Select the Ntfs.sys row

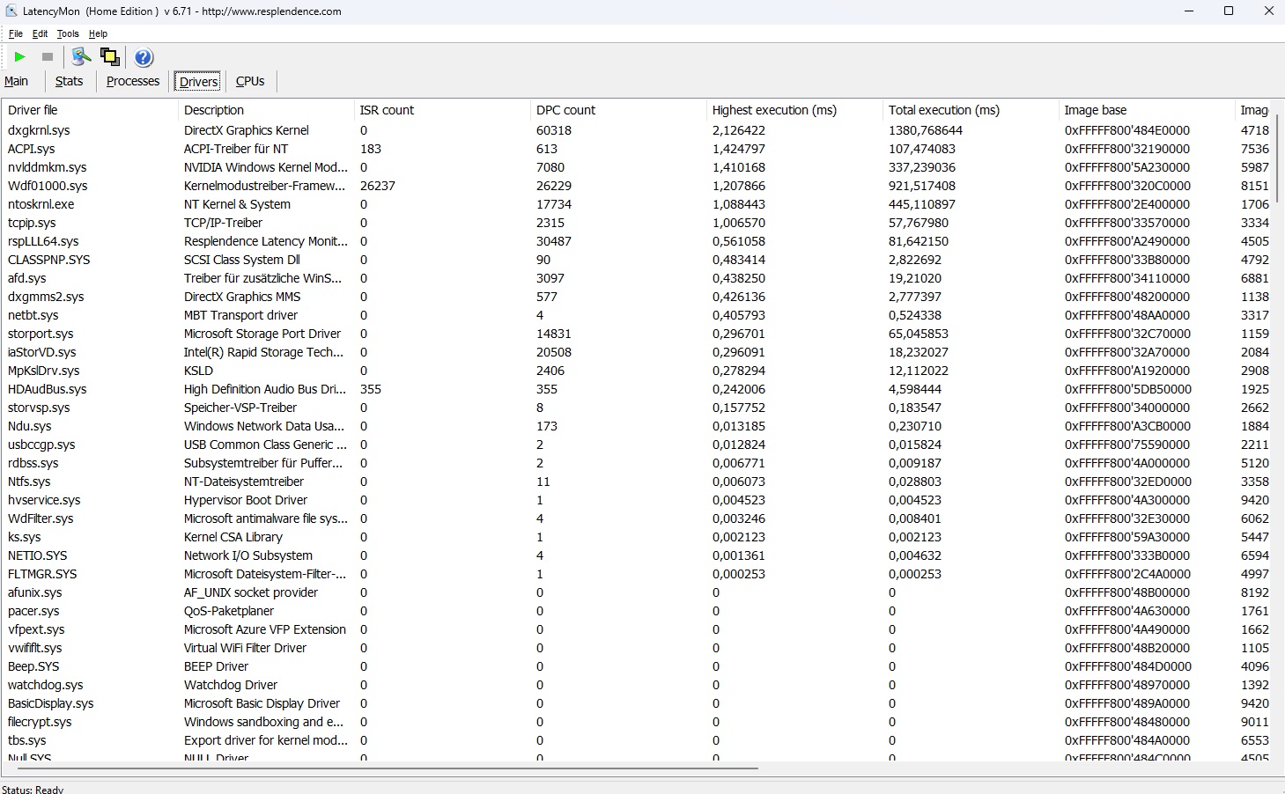(x=638, y=482)
